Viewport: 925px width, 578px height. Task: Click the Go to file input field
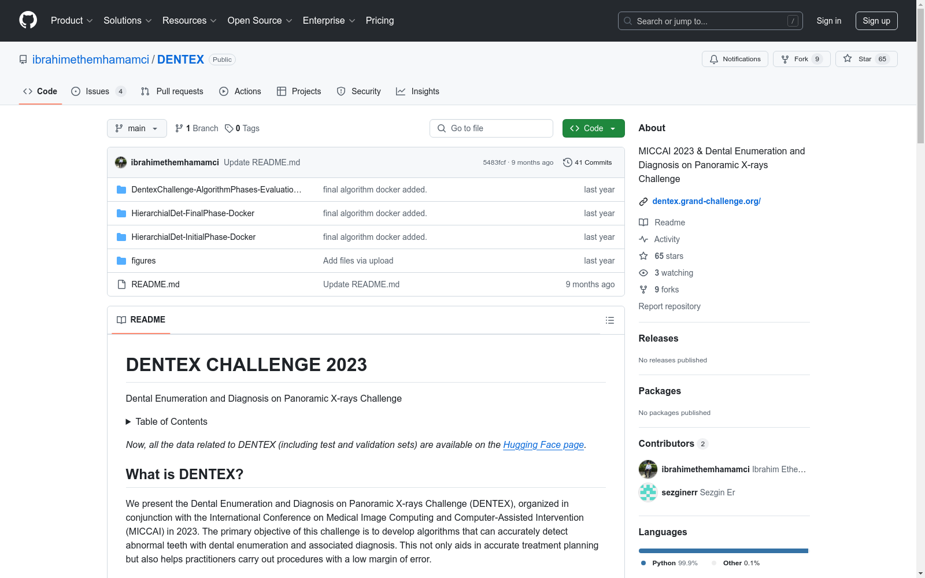coord(491,128)
